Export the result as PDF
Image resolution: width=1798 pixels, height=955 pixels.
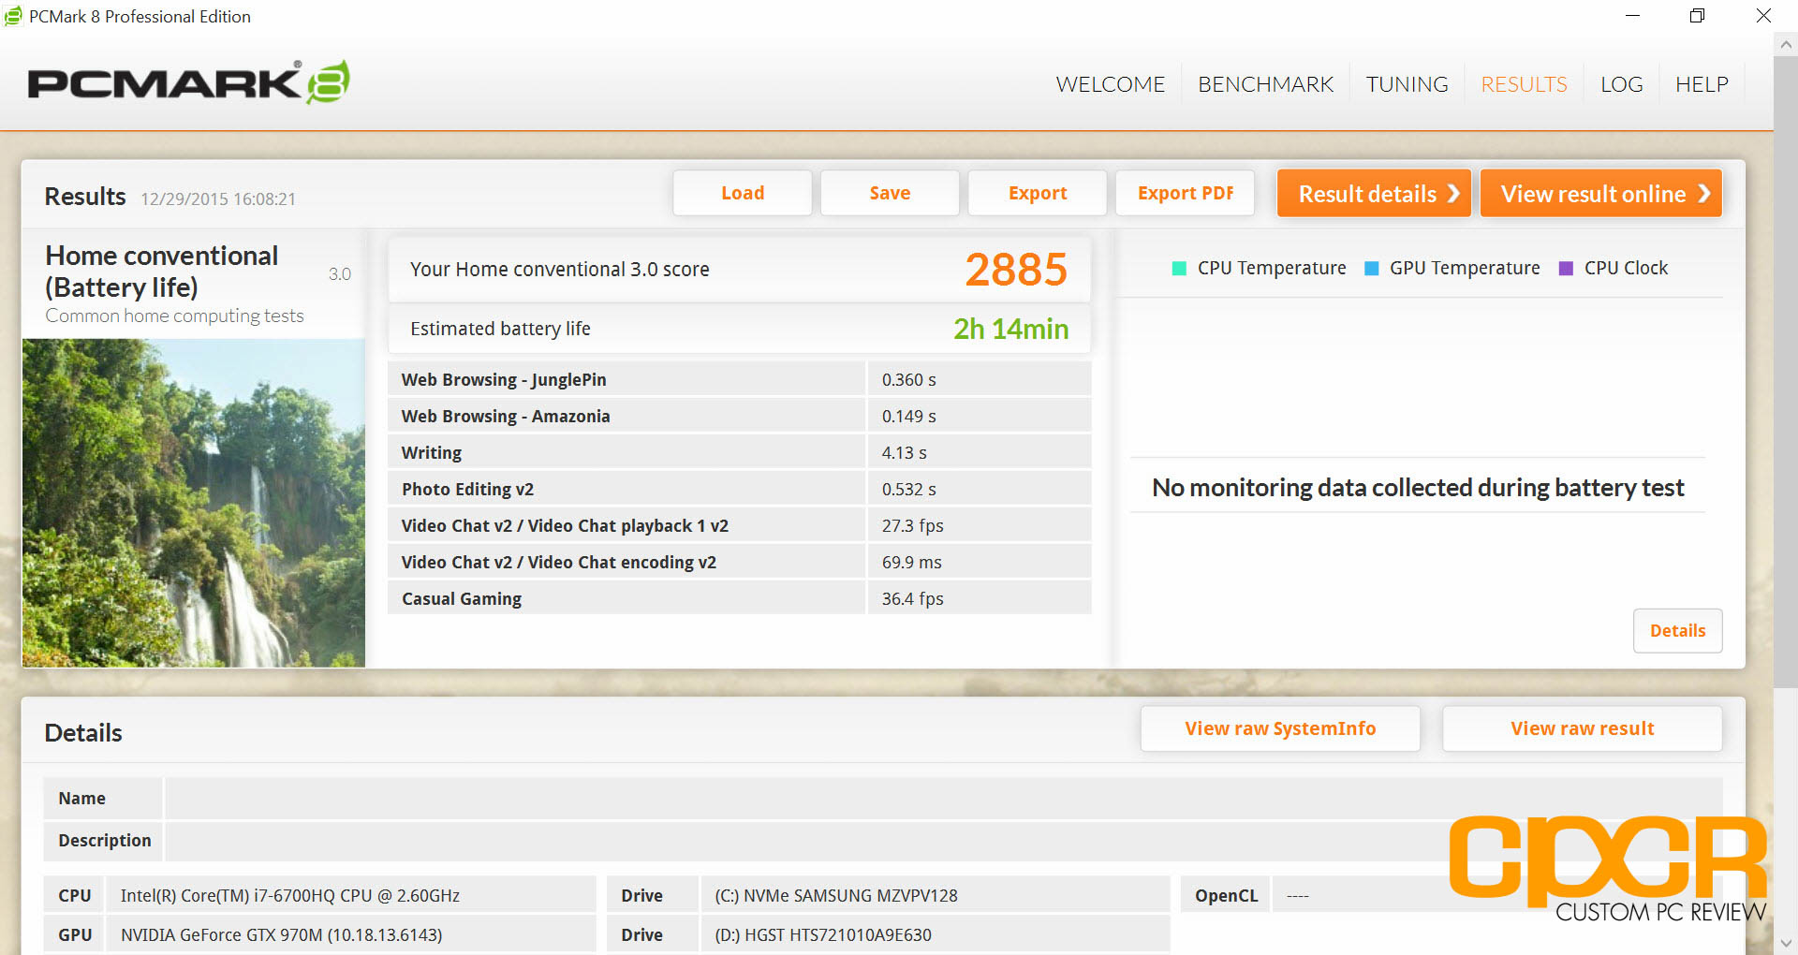tap(1186, 193)
